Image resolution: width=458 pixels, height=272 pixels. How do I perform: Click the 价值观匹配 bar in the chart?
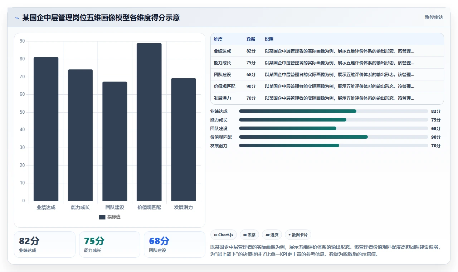pos(149,122)
